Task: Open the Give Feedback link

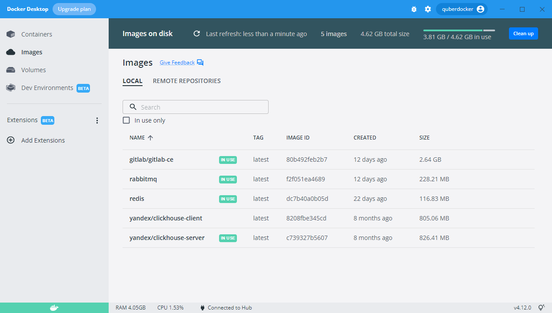Action: click(177, 63)
